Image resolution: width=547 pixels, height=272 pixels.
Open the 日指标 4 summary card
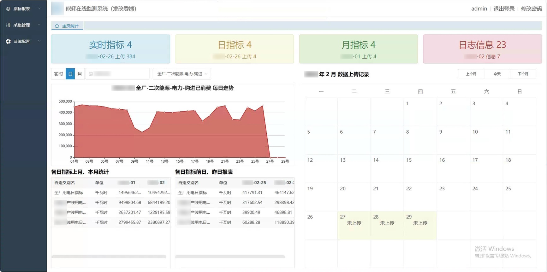235,49
